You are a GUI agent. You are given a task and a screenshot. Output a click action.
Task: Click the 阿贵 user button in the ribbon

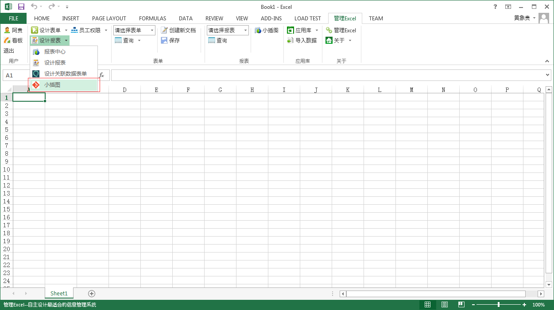(13, 30)
